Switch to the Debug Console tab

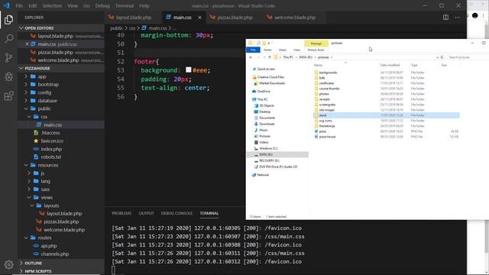click(176, 213)
